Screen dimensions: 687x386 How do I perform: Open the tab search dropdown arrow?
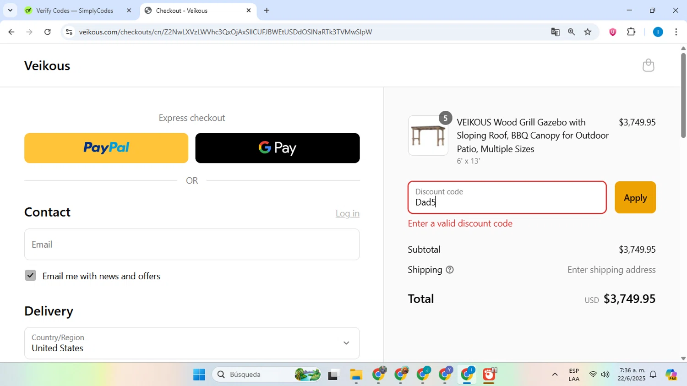tap(10, 10)
